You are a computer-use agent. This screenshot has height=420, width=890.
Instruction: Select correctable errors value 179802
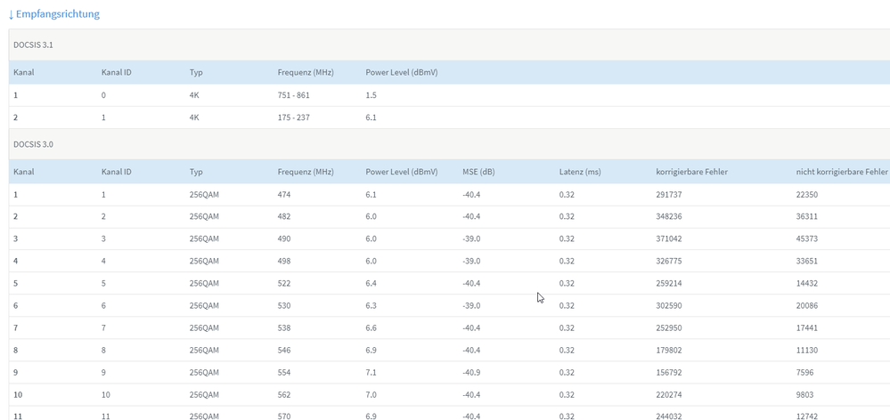[669, 351]
